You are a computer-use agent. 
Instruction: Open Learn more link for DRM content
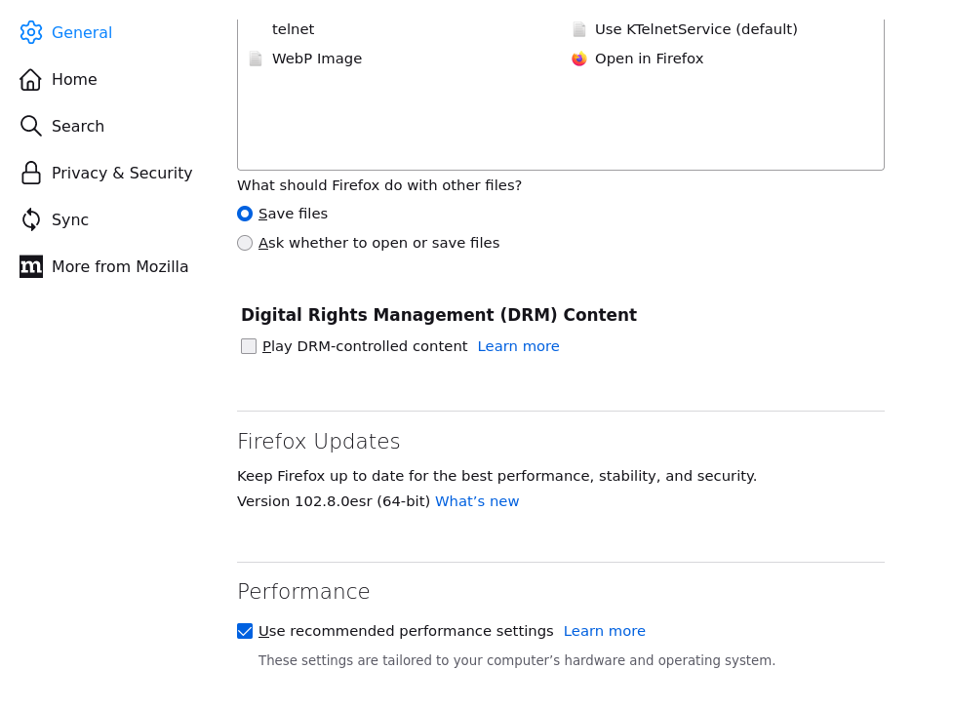coord(518,346)
